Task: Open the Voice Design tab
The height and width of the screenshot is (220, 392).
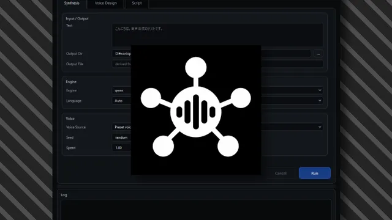Action: pyautogui.click(x=106, y=3)
